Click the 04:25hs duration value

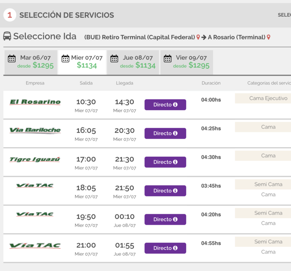pos(211,129)
